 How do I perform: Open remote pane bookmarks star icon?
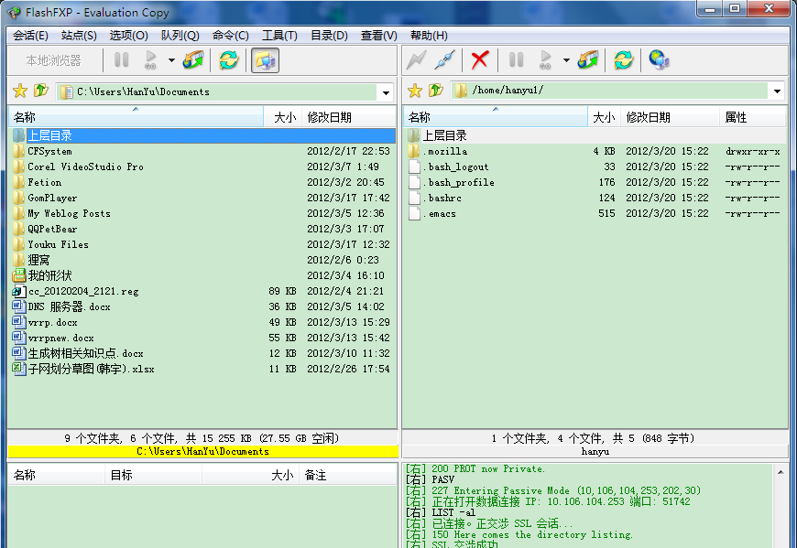[415, 91]
